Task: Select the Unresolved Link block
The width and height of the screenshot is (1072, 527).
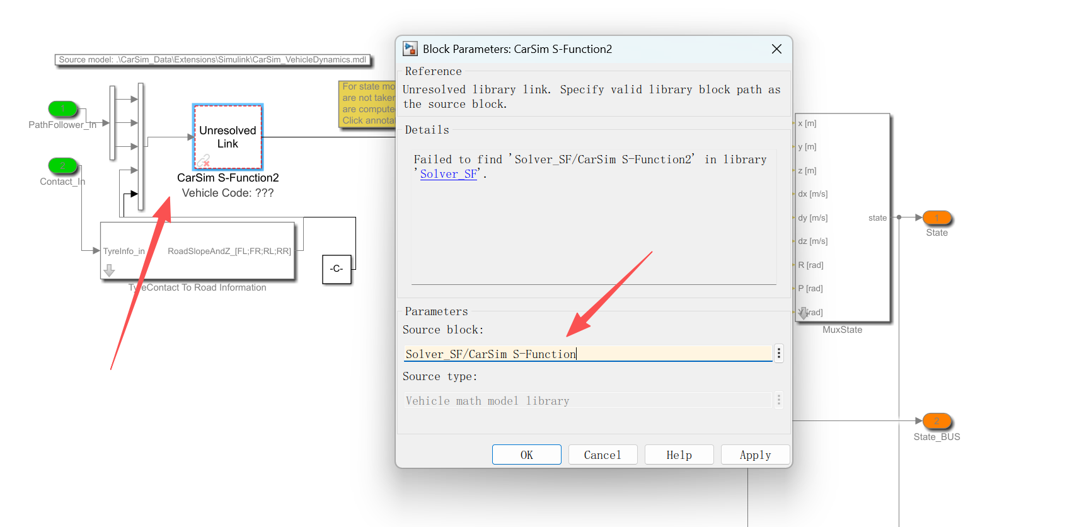Action: pos(228,137)
